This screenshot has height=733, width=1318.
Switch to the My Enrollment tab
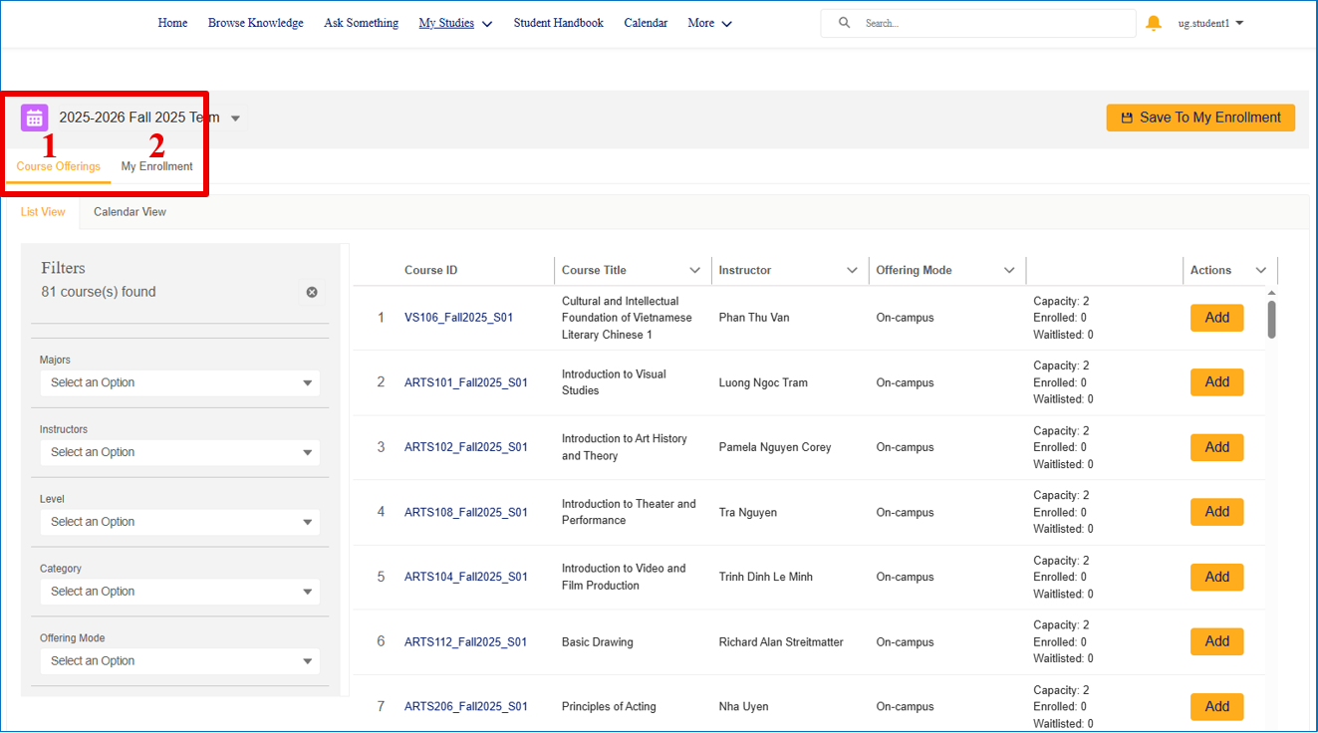pyautogui.click(x=157, y=166)
